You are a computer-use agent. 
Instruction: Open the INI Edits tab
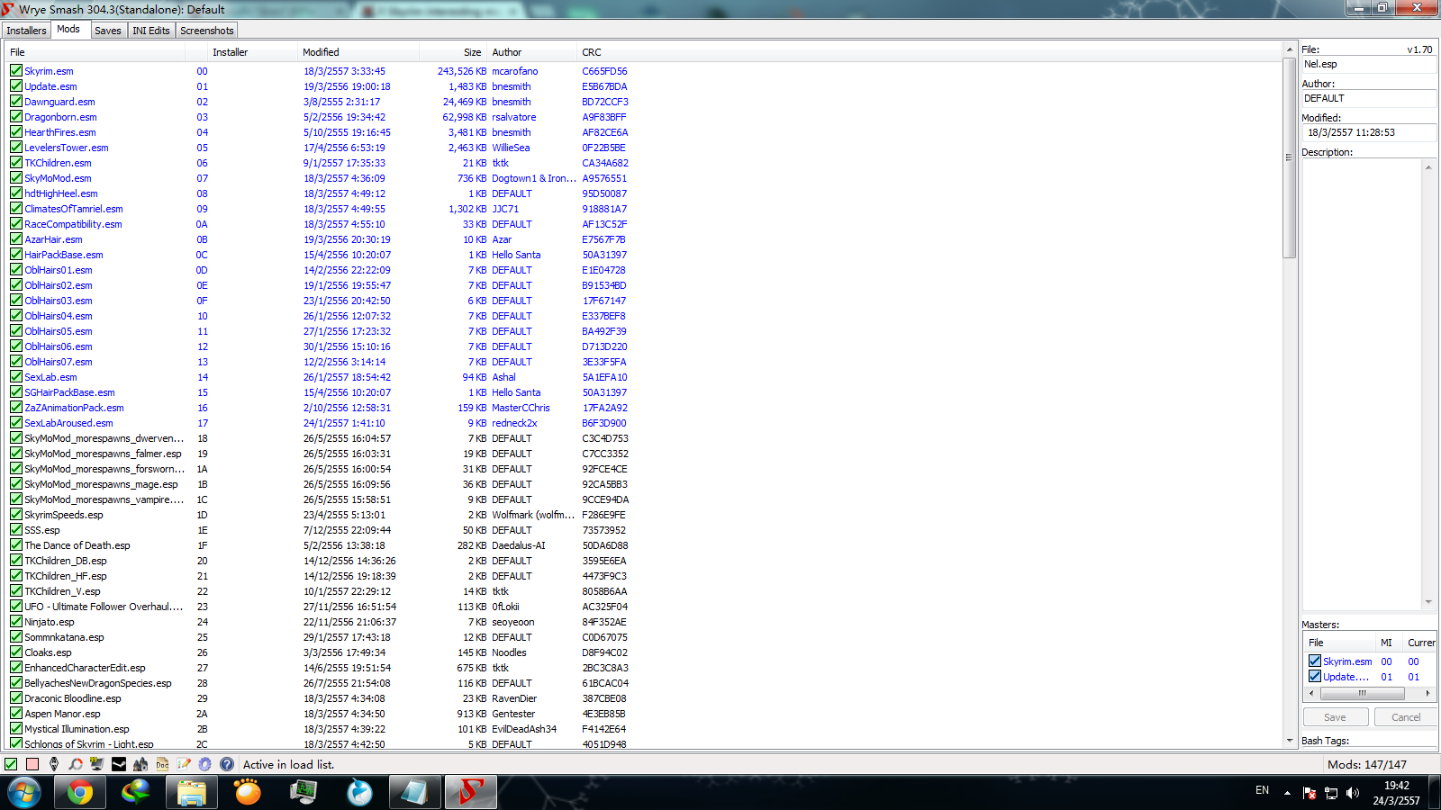pyautogui.click(x=151, y=31)
